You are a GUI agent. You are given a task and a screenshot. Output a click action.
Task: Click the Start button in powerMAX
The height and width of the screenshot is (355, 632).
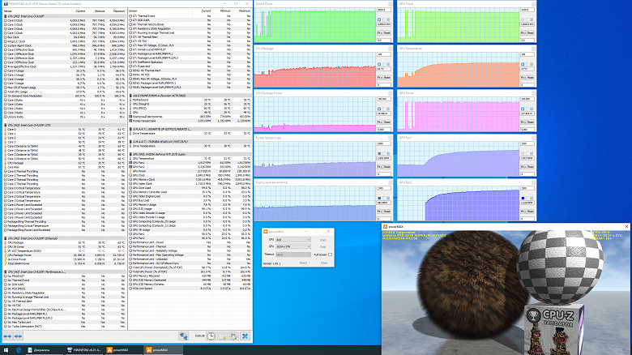(324, 240)
